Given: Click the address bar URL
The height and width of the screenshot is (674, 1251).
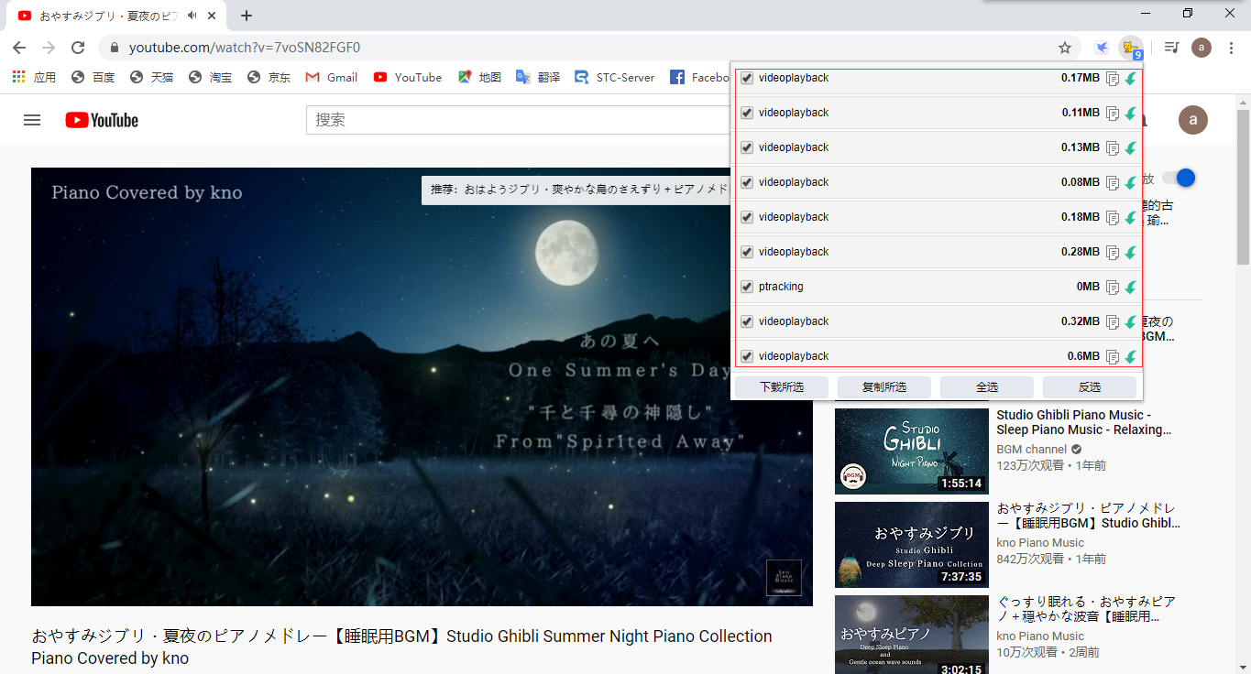Looking at the screenshot, I should coord(245,48).
